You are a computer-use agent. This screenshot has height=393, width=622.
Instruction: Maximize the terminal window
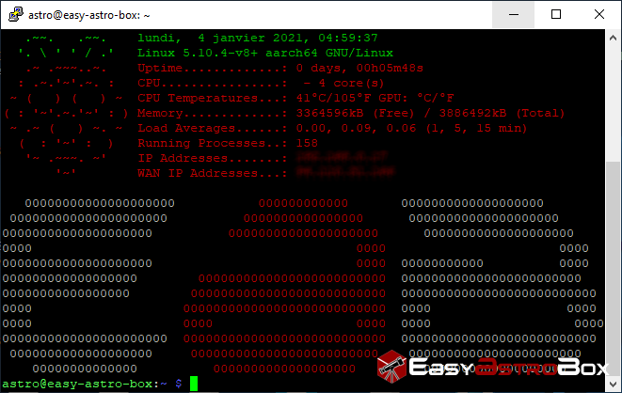pos(556,14)
